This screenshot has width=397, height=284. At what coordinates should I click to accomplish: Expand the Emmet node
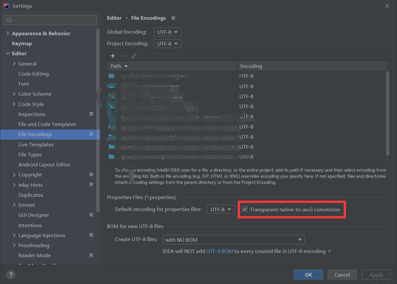coord(14,205)
